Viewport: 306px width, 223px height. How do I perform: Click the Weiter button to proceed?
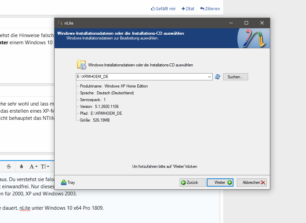(x=220, y=182)
